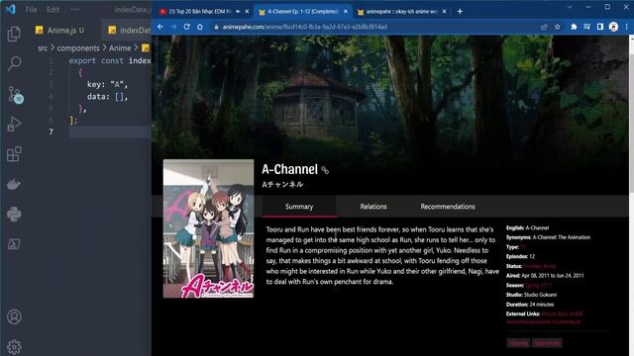
Task: Go to the browser home page
Action: pyautogui.click(x=200, y=27)
